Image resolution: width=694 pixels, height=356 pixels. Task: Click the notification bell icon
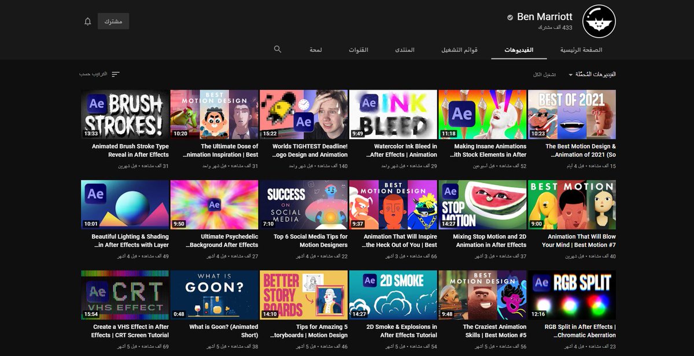[88, 21]
